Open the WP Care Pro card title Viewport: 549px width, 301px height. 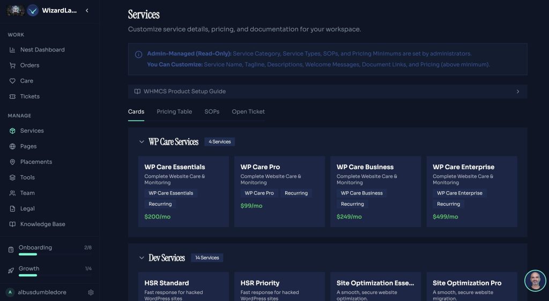(x=260, y=167)
